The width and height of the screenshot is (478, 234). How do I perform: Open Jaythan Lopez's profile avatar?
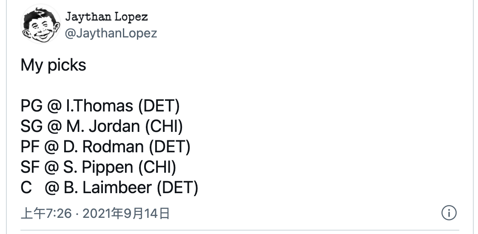coord(40,24)
